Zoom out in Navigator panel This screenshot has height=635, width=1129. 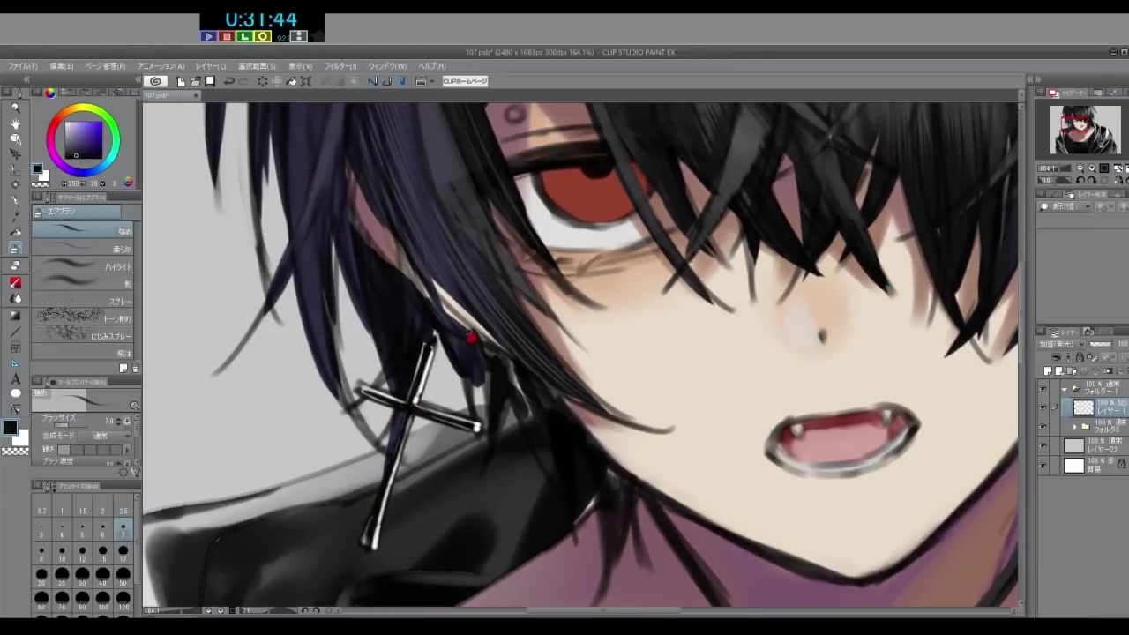click(1080, 168)
